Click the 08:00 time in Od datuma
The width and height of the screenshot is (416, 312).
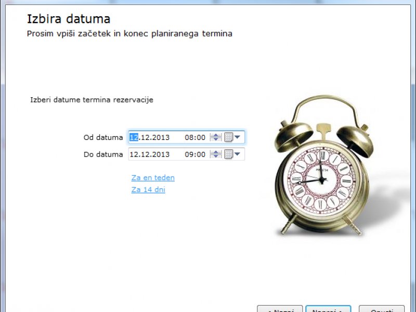[195, 138]
